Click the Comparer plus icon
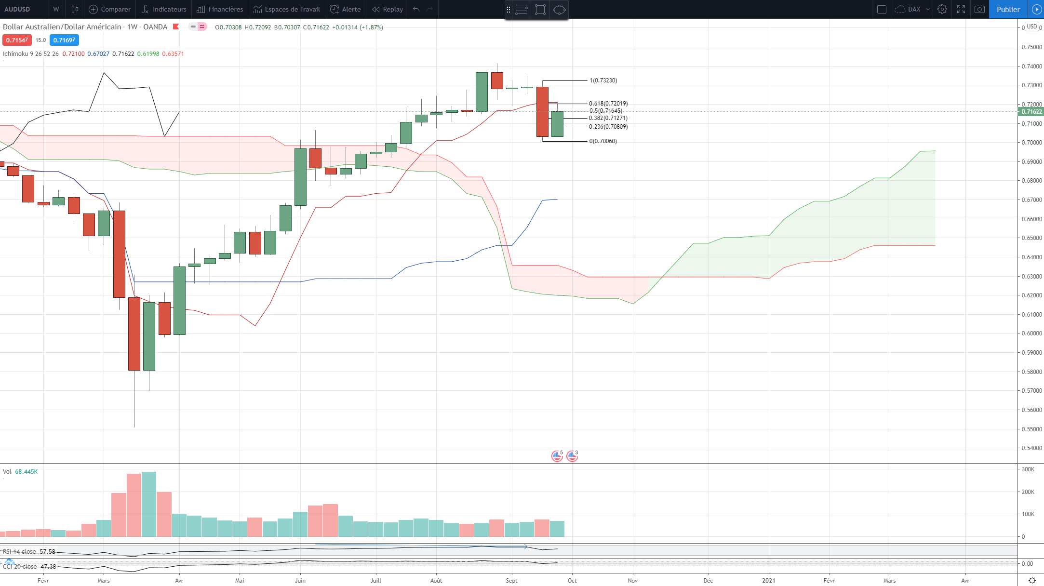This screenshot has width=1044, height=586. (93, 9)
